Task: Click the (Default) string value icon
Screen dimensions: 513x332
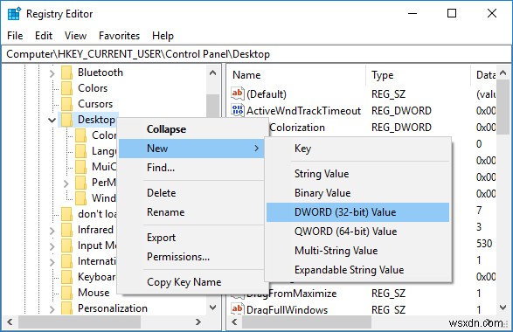Action: [238, 93]
